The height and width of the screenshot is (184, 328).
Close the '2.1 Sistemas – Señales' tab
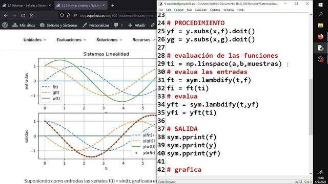coord(50,6)
